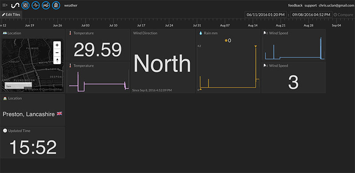Open the Waves pulse-line view icon
Image resolution: width=355 pixels, height=173 pixels.
coord(36,5)
